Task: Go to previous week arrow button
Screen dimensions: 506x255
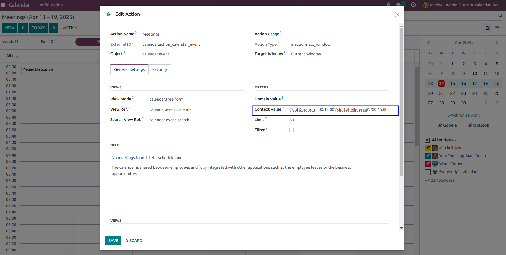Action: pyautogui.click(x=23, y=28)
